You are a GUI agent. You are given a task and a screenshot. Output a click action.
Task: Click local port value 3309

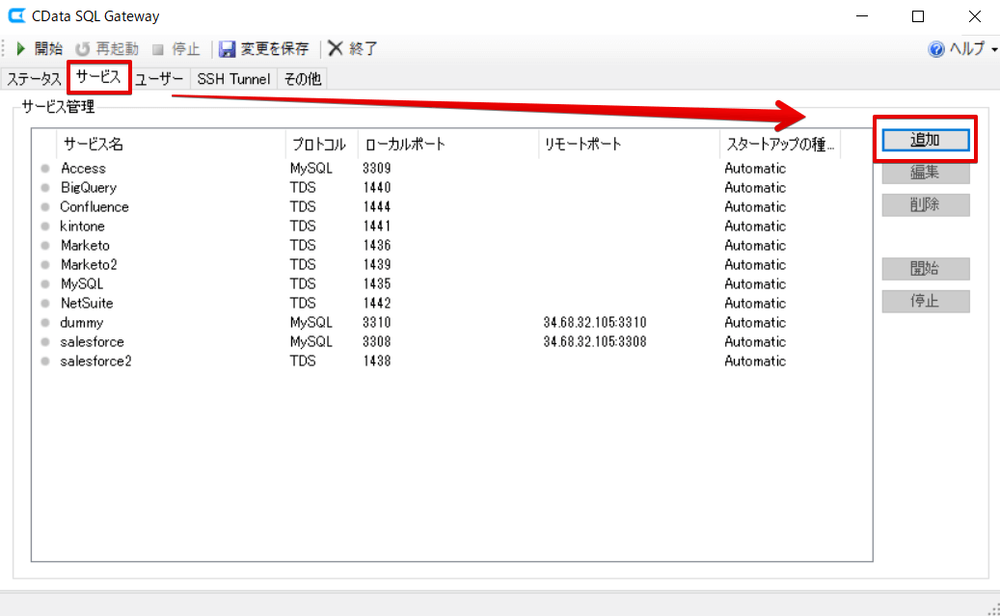point(376,169)
